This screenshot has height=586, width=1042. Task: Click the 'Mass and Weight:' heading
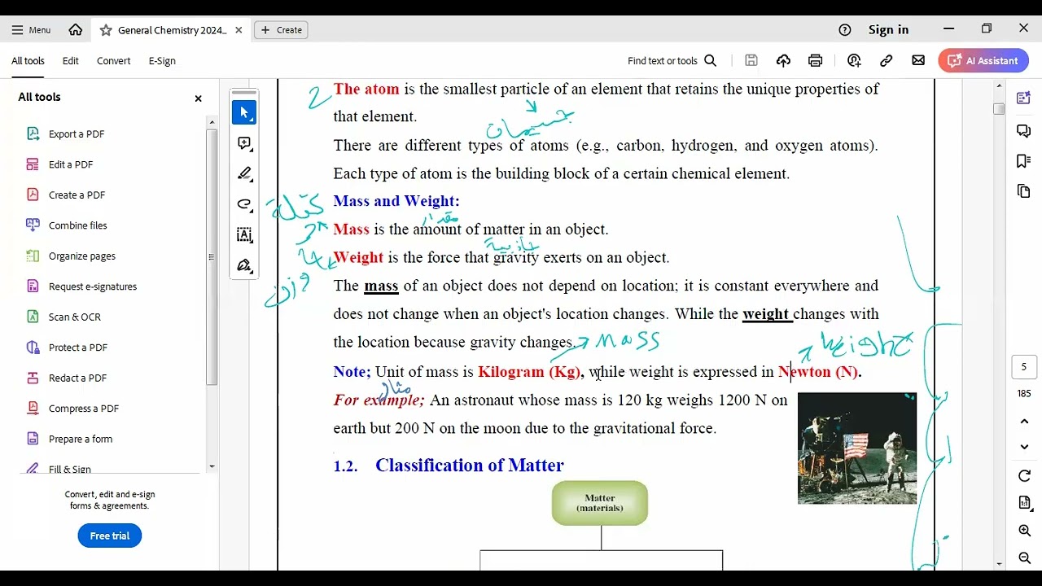point(396,201)
